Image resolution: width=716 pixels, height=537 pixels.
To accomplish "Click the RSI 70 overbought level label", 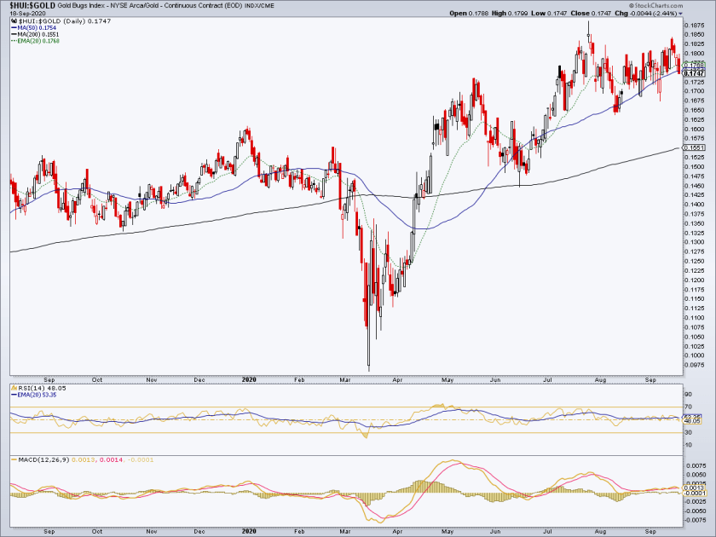I will coord(688,407).
